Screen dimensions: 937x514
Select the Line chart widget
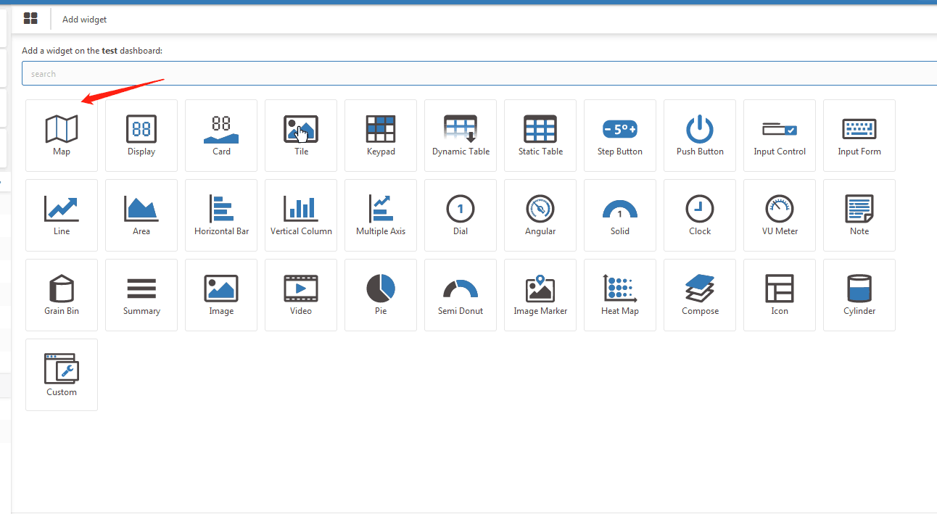click(x=62, y=215)
